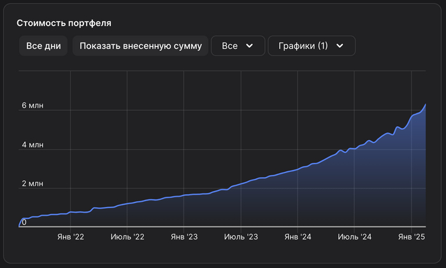Click the chevron arrow in "Графики (1)"
Viewport: 446px width, 268px height.
[340, 46]
